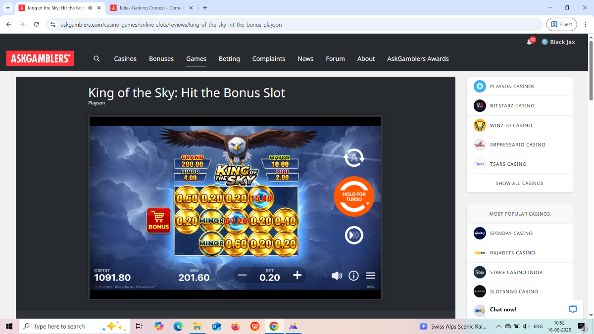The width and height of the screenshot is (594, 334).
Task: Open the About menu item
Action: tap(366, 58)
